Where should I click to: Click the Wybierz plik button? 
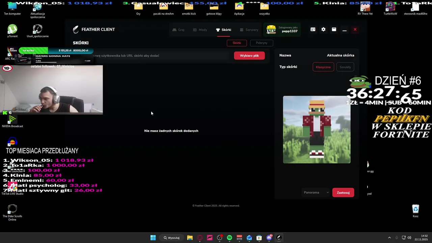pos(249,56)
